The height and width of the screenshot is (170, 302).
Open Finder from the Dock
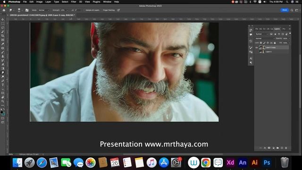point(17,162)
